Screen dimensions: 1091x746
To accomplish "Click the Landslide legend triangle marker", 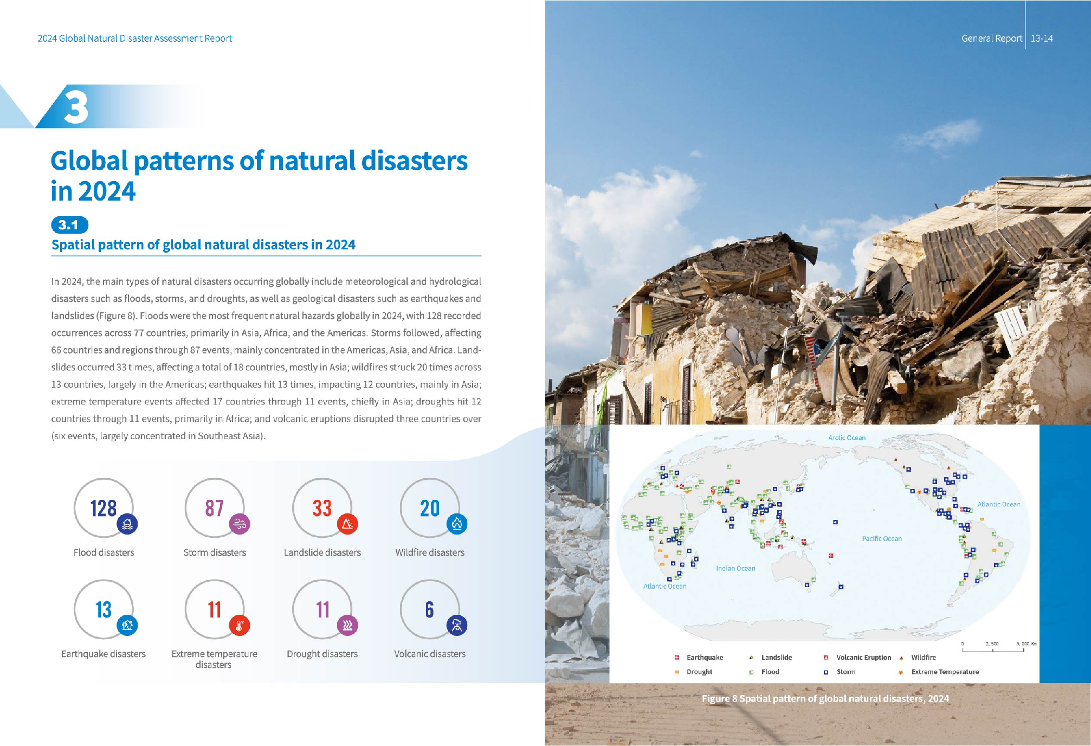I will coord(751,658).
